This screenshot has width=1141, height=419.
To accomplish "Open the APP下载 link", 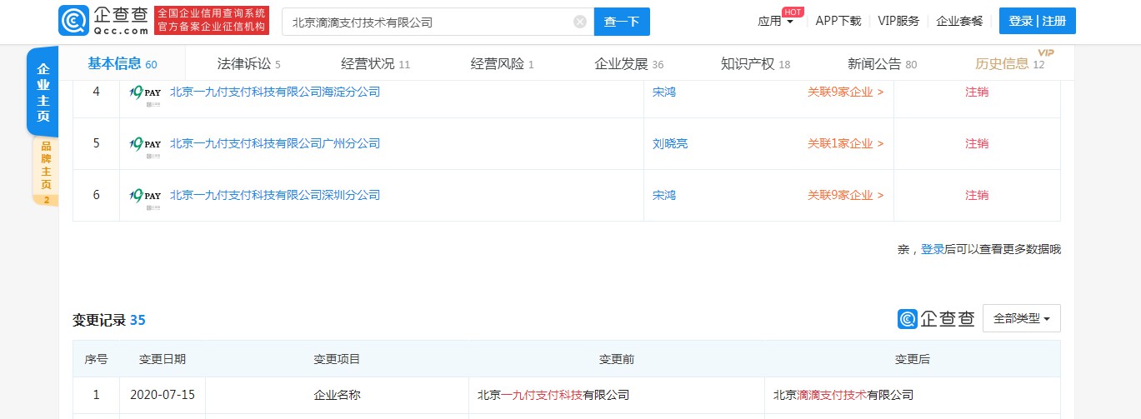I will (x=838, y=22).
